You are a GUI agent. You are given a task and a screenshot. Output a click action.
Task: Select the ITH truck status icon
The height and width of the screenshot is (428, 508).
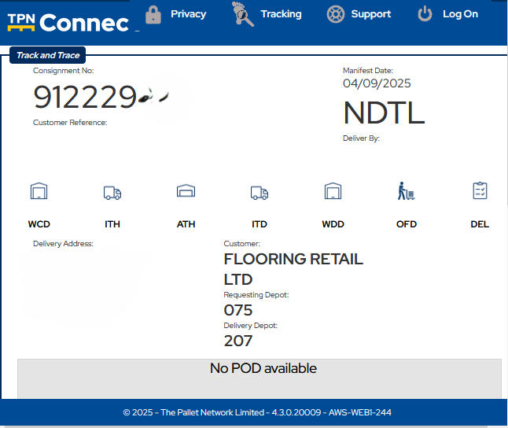tap(112, 193)
